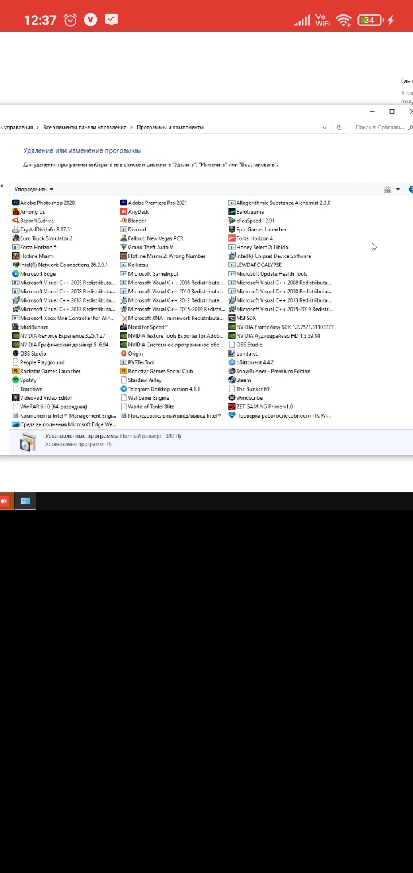Select the Spotify program entry
The width and height of the screenshot is (413, 873).
pyautogui.click(x=25, y=380)
